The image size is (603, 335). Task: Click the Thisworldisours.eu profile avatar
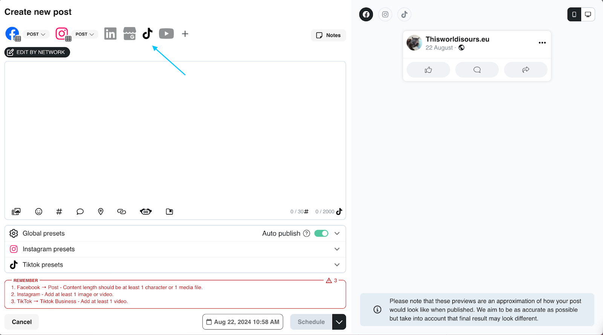tap(414, 43)
